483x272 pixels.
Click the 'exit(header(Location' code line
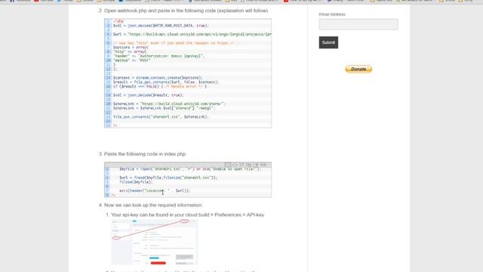click(155, 190)
